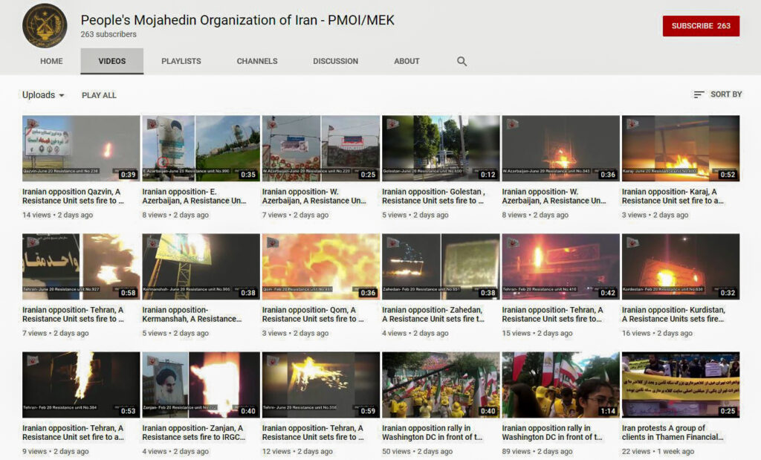This screenshot has width=761, height=460.
Task: Open the Playlists tab
Action: coord(181,62)
